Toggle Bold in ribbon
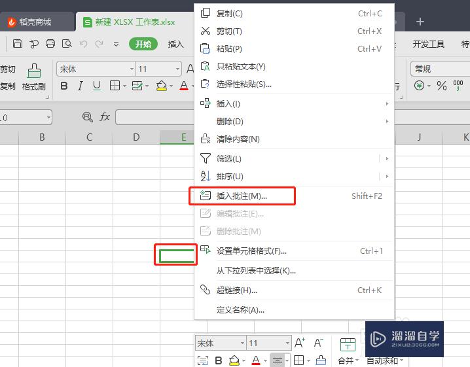Screen dimensions: 470x367 coord(64,86)
